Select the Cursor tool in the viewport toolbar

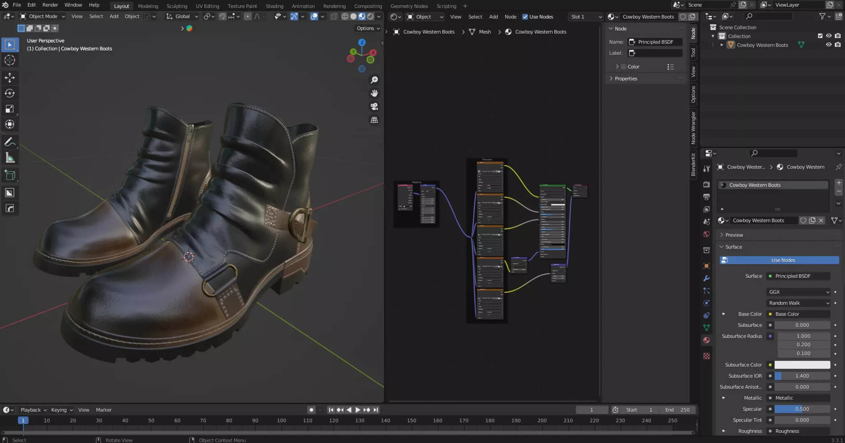[10, 60]
